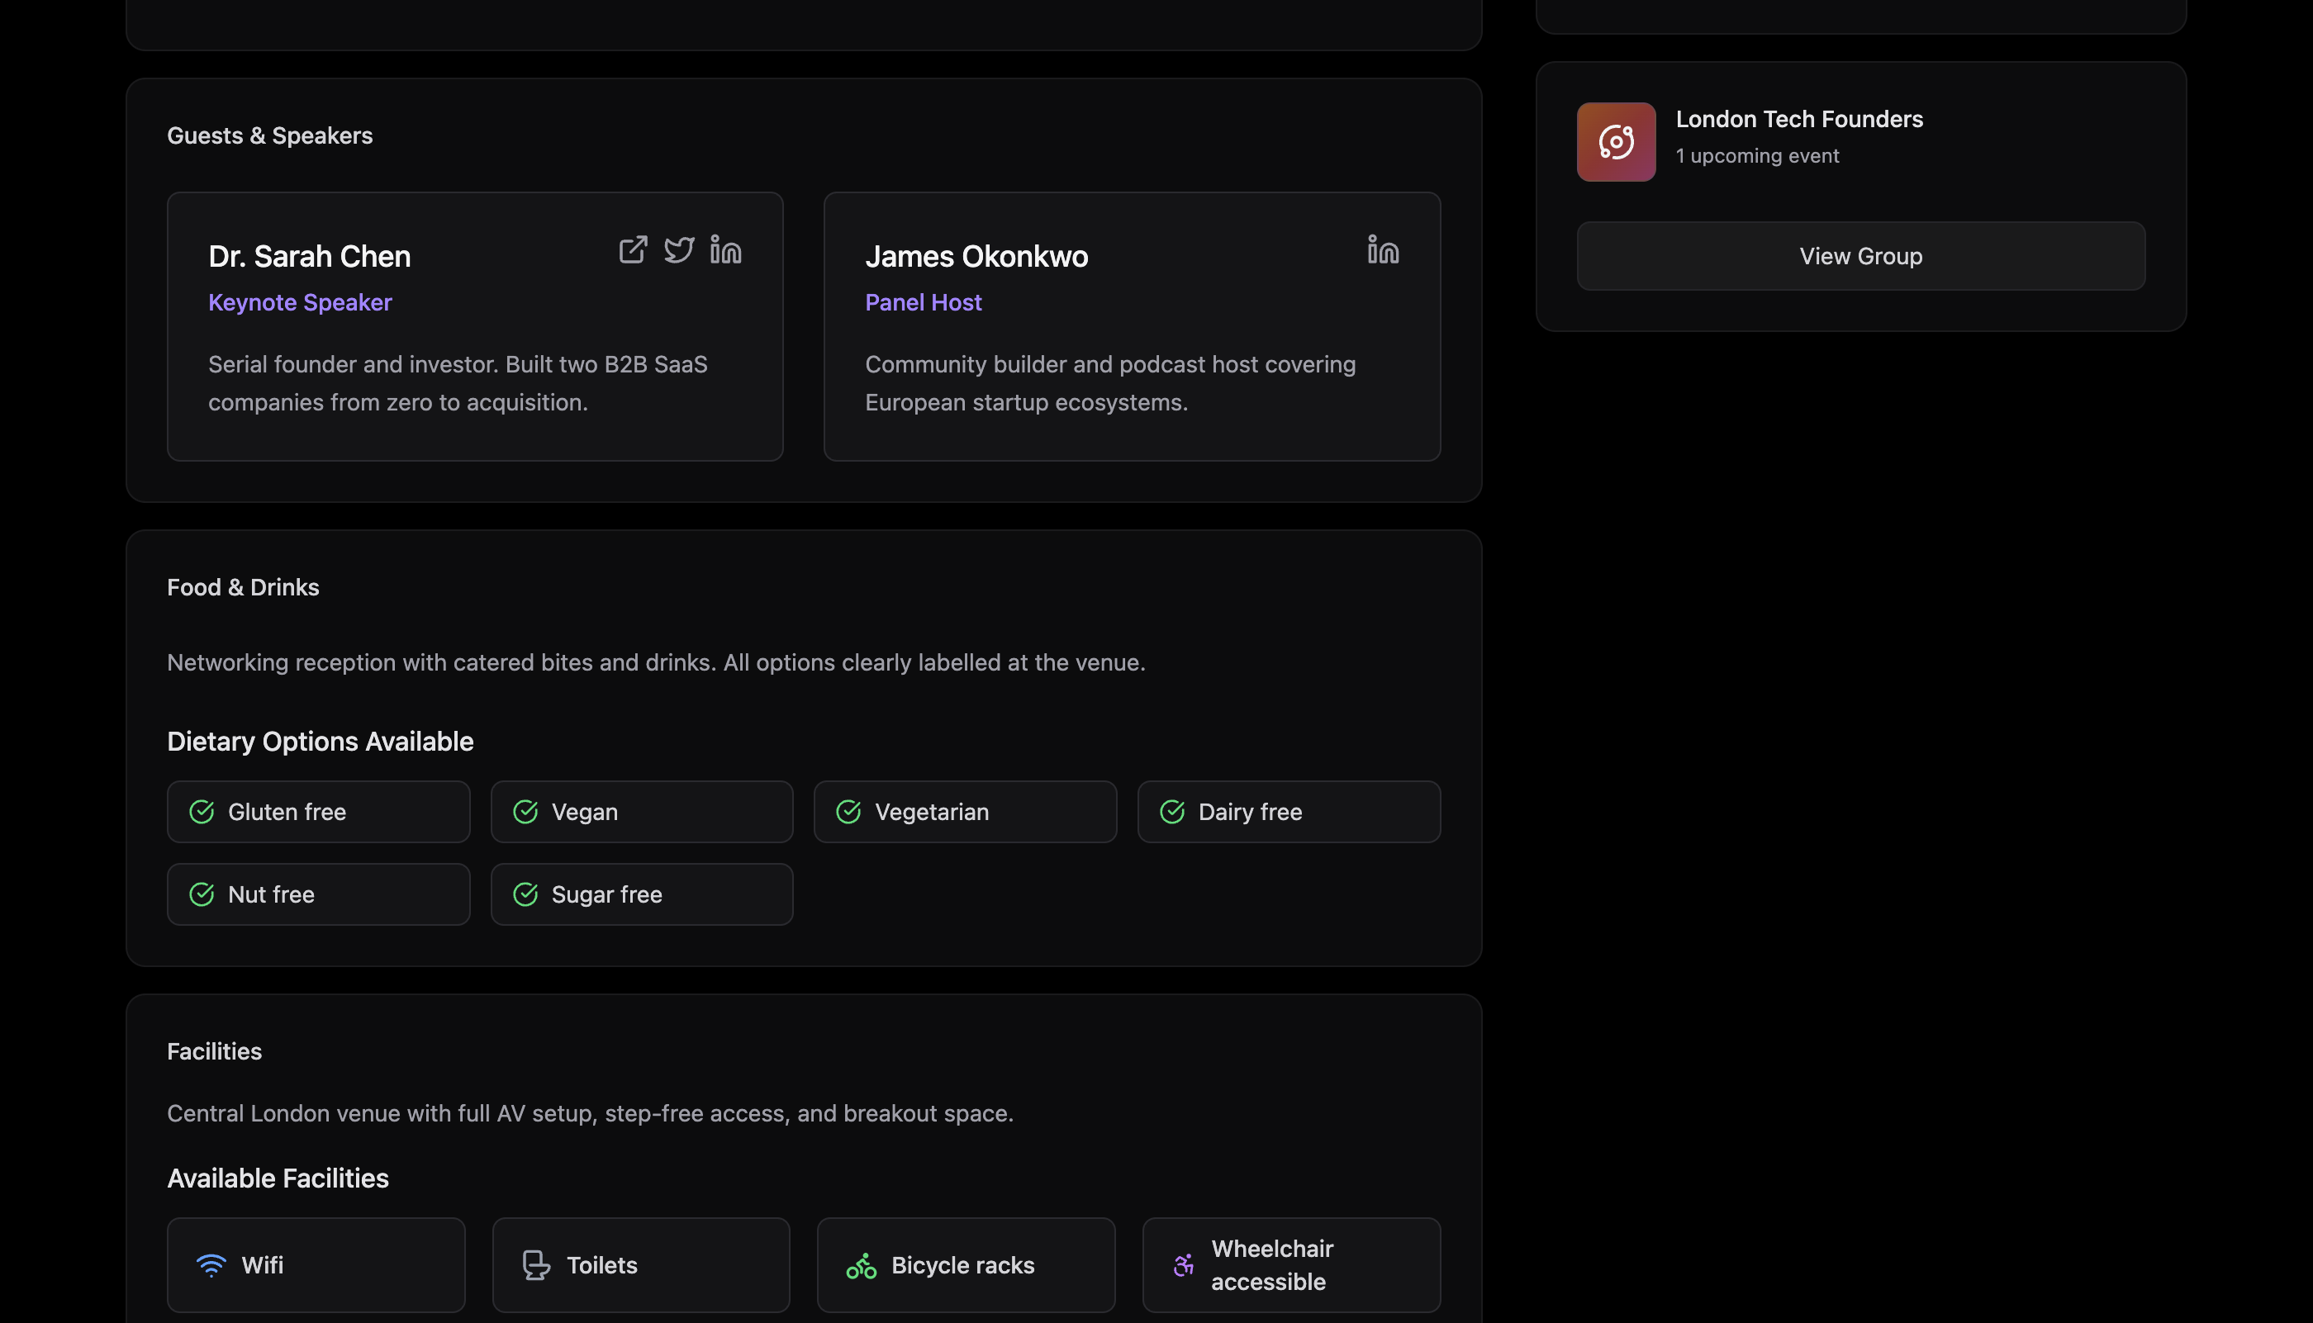Click Sarah Chen's bio about B2B SaaS
Image resolution: width=2313 pixels, height=1323 pixels.
tap(458, 383)
